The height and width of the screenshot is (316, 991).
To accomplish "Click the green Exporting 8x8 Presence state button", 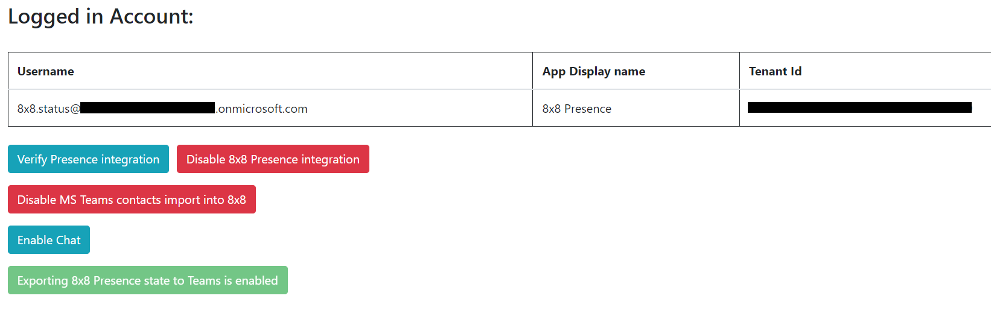I will [148, 280].
